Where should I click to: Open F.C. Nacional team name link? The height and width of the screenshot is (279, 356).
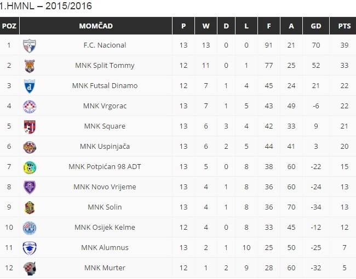click(105, 45)
